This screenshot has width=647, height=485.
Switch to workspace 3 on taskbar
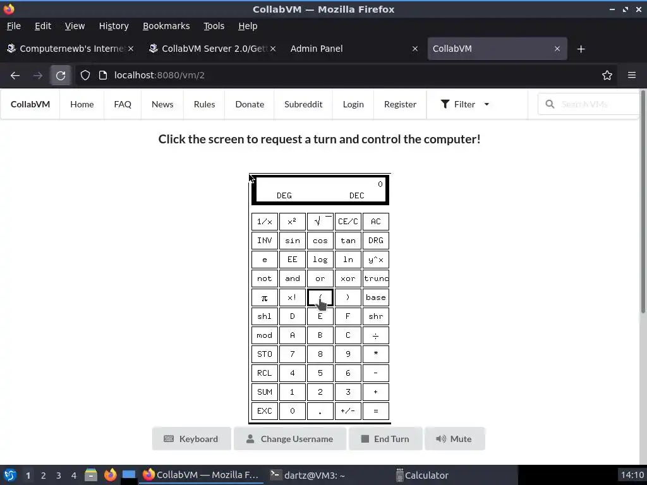pos(58,476)
